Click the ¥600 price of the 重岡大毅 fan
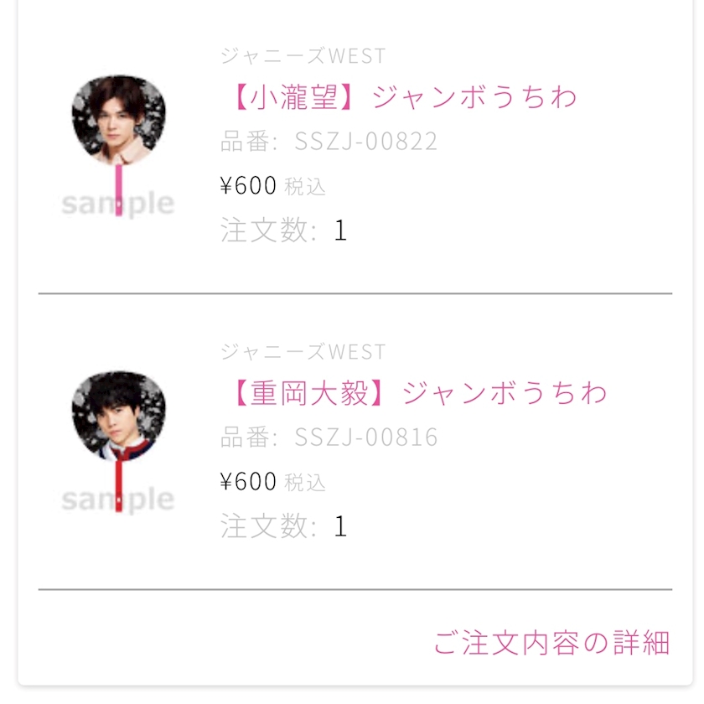The image size is (704, 704). pyautogui.click(x=248, y=482)
